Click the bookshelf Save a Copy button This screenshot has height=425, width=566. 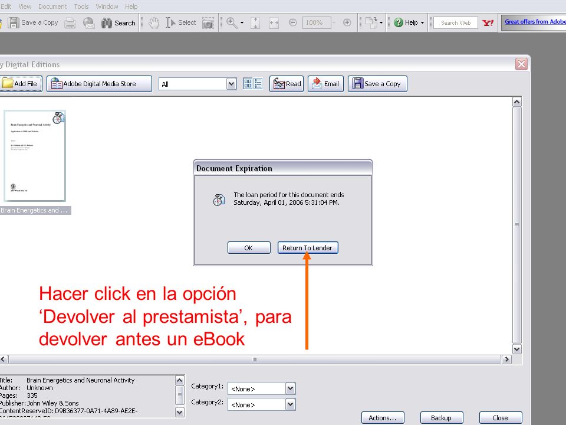coord(377,84)
